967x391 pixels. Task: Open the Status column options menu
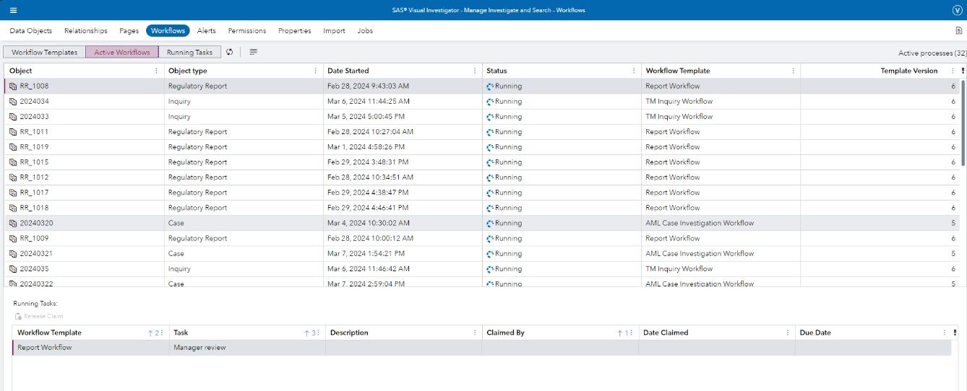[634, 71]
